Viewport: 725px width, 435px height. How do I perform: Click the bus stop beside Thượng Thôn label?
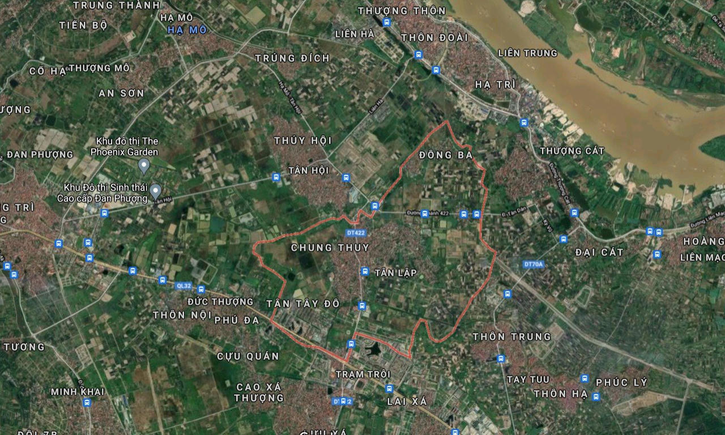(386, 22)
